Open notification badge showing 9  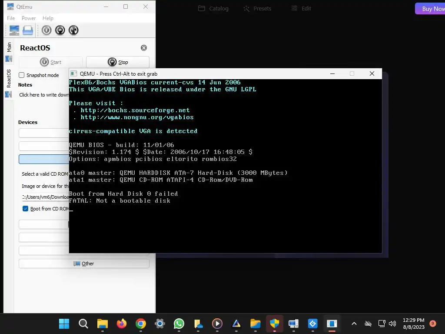[x=433, y=323]
